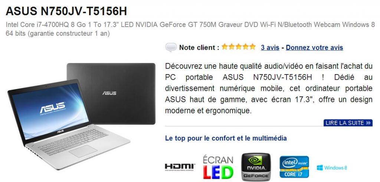Click the Découvrez product description paragraph

pos(269,88)
